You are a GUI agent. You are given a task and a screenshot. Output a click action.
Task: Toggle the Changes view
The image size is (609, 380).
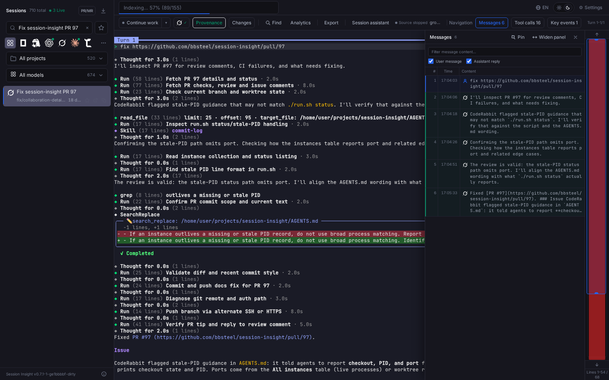242,23
